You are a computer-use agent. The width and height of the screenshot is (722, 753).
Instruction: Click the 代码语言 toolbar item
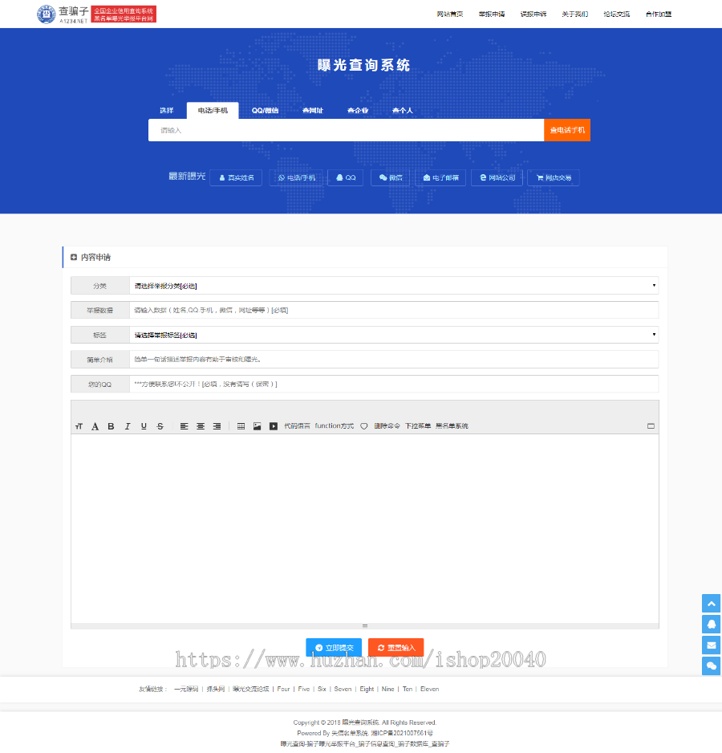point(297,426)
